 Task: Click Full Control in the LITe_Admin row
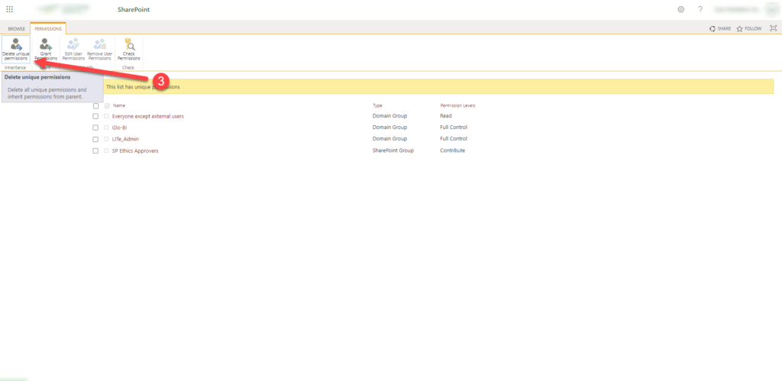(454, 139)
